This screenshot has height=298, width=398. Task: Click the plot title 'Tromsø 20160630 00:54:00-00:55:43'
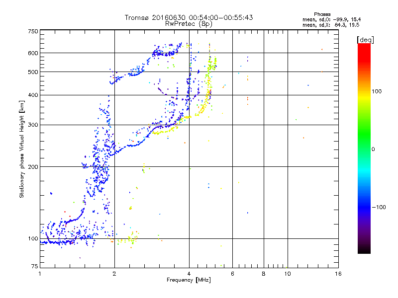189,17
